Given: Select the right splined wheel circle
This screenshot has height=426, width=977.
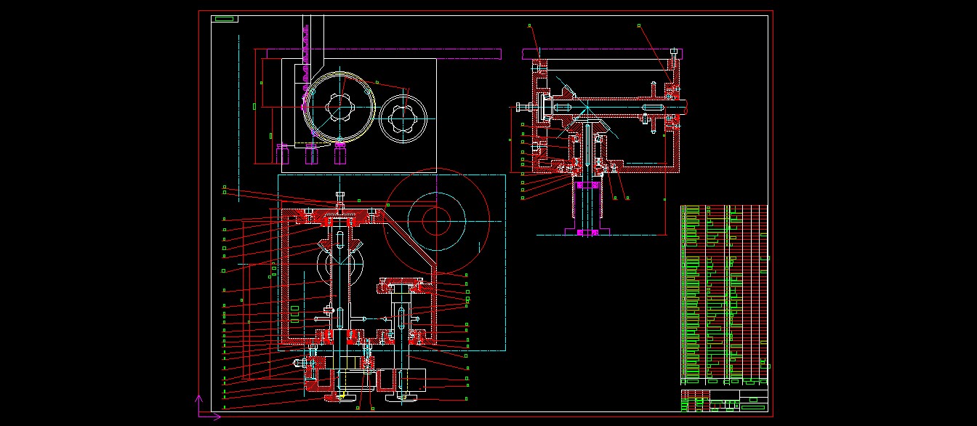Looking at the screenshot, I should point(403,118).
